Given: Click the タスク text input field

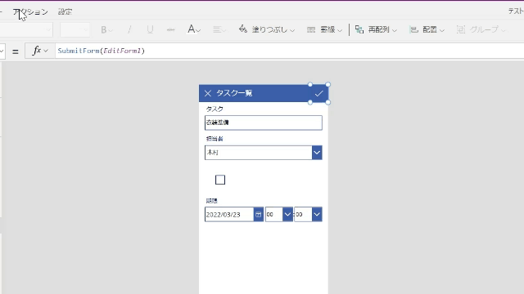Looking at the screenshot, I should [264, 122].
